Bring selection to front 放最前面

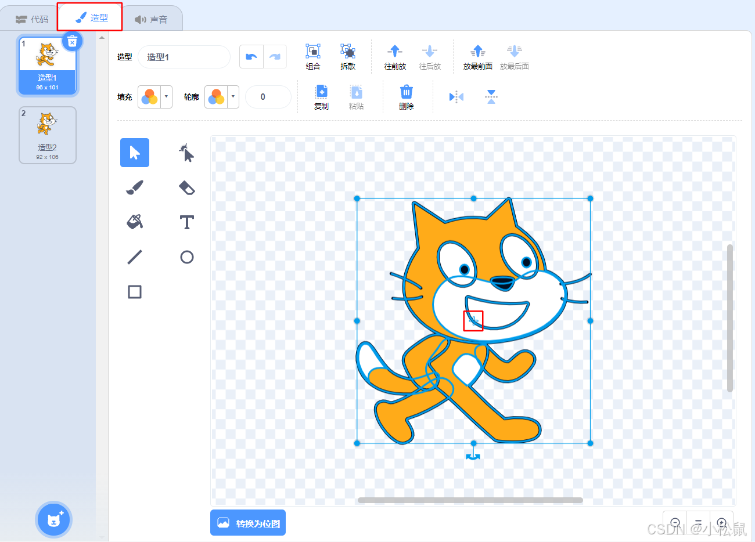point(477,57)
